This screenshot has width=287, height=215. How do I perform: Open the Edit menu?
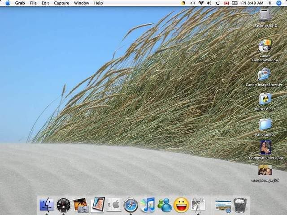tap(45, 3)
